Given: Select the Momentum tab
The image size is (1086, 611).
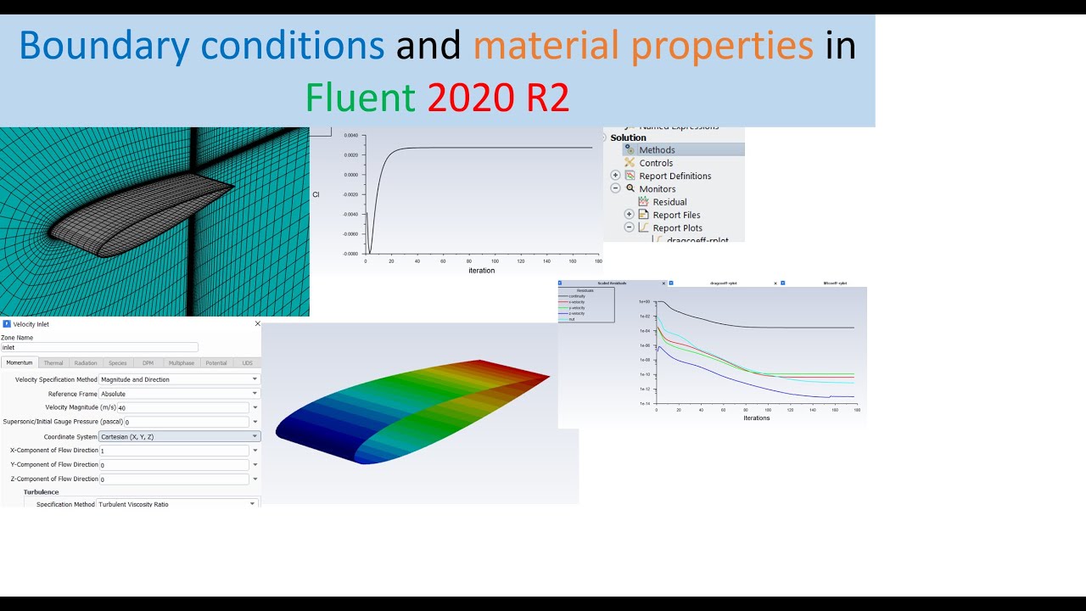Looking at the screenshot, I should [20, 362].
